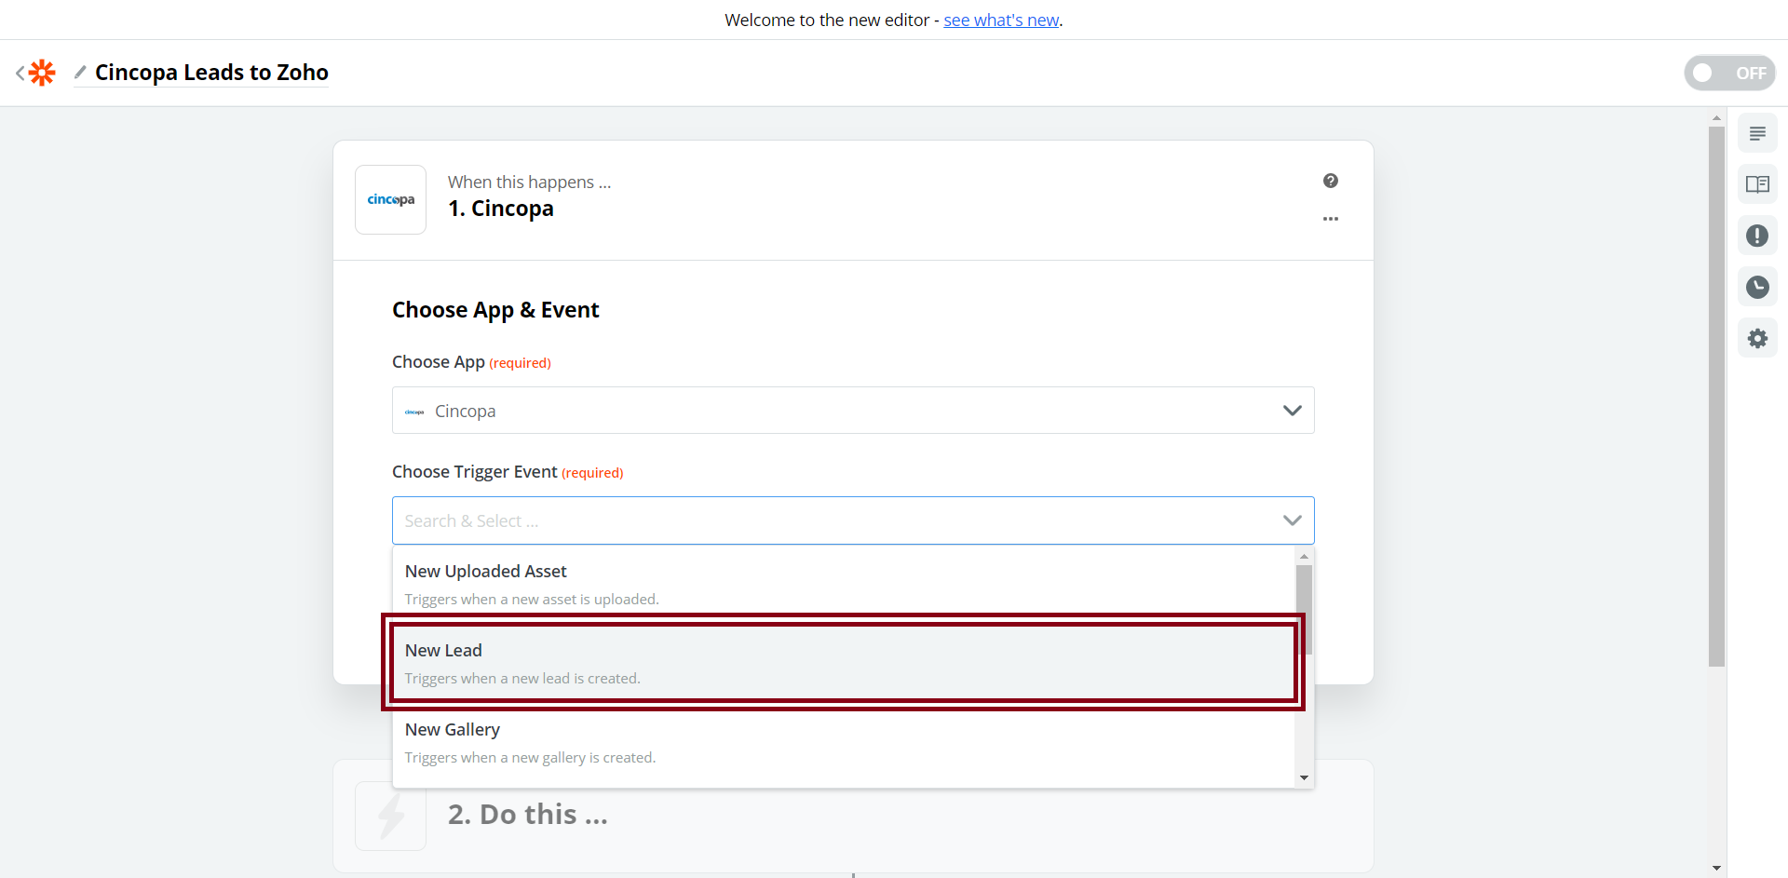Expand the Choose App Cincopa dropdown
Image resolution: width=1788 pixels, height=878 pixels.
(x=852, y=411)
